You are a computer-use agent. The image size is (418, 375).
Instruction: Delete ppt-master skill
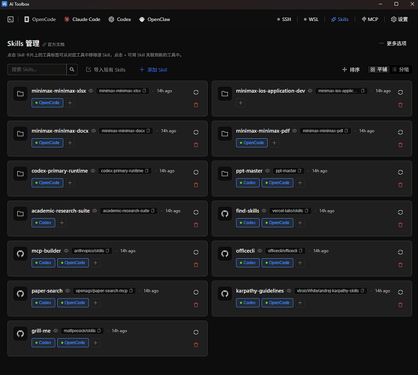[x=401, y=184]
